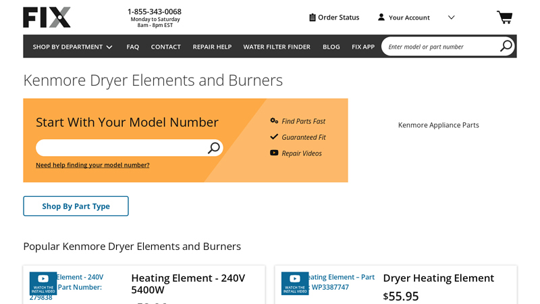Click the Guaranteed Fit checkmark icon
Viewport: 540px width, 304px height.
pyautogui.click(x=274, y=137)
